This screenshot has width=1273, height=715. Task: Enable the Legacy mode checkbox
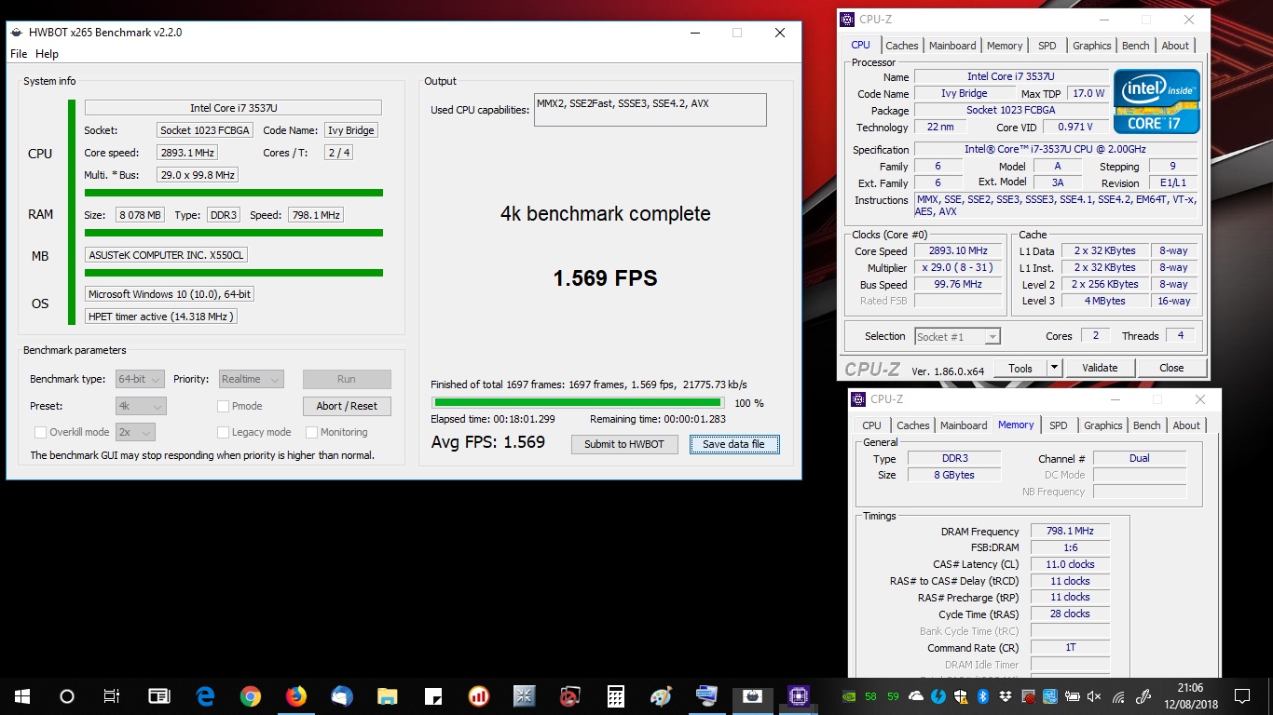coord(223,432)
